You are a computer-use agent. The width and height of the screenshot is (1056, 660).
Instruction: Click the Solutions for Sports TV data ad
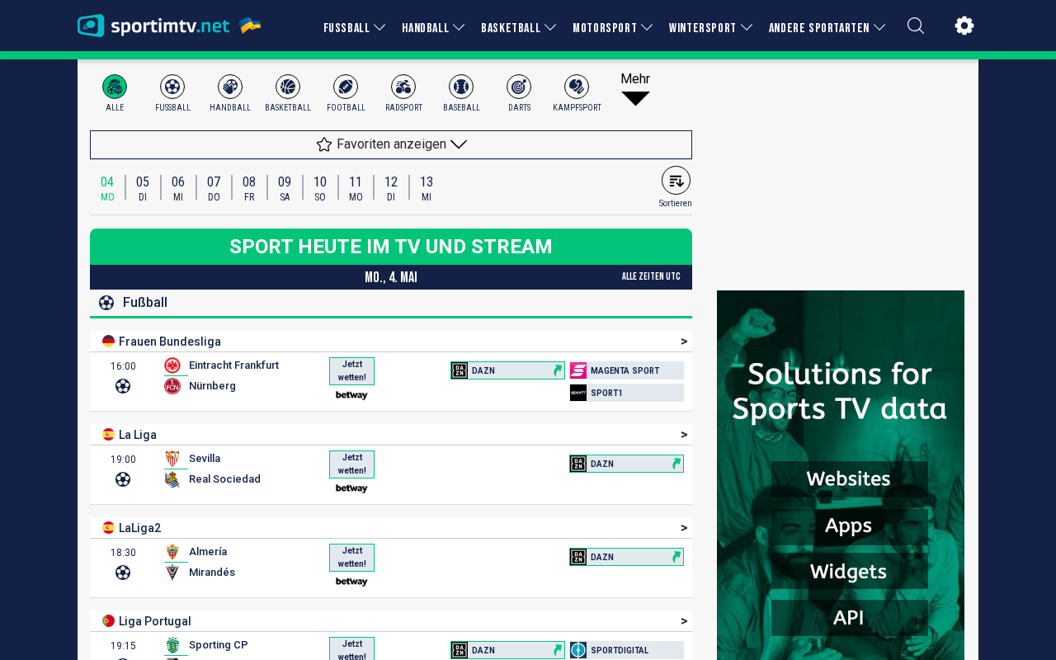click(841, 475)
